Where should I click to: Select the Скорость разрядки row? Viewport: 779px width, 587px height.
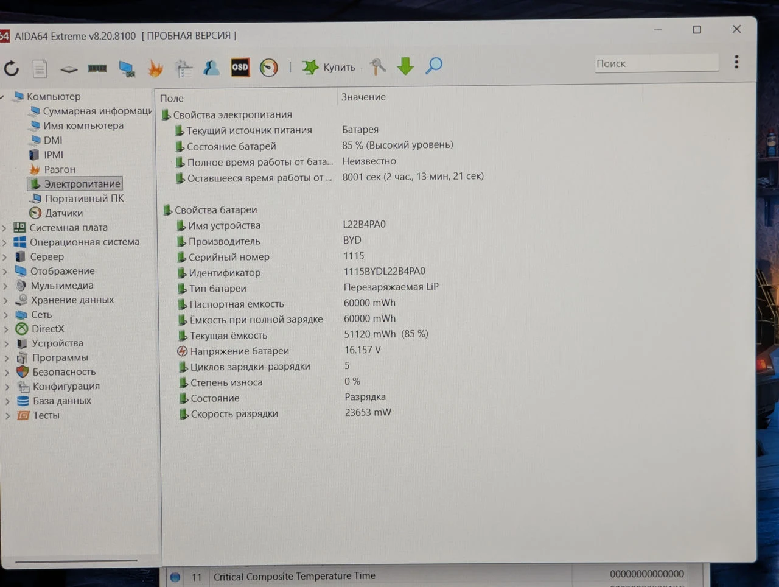[284, 413]
